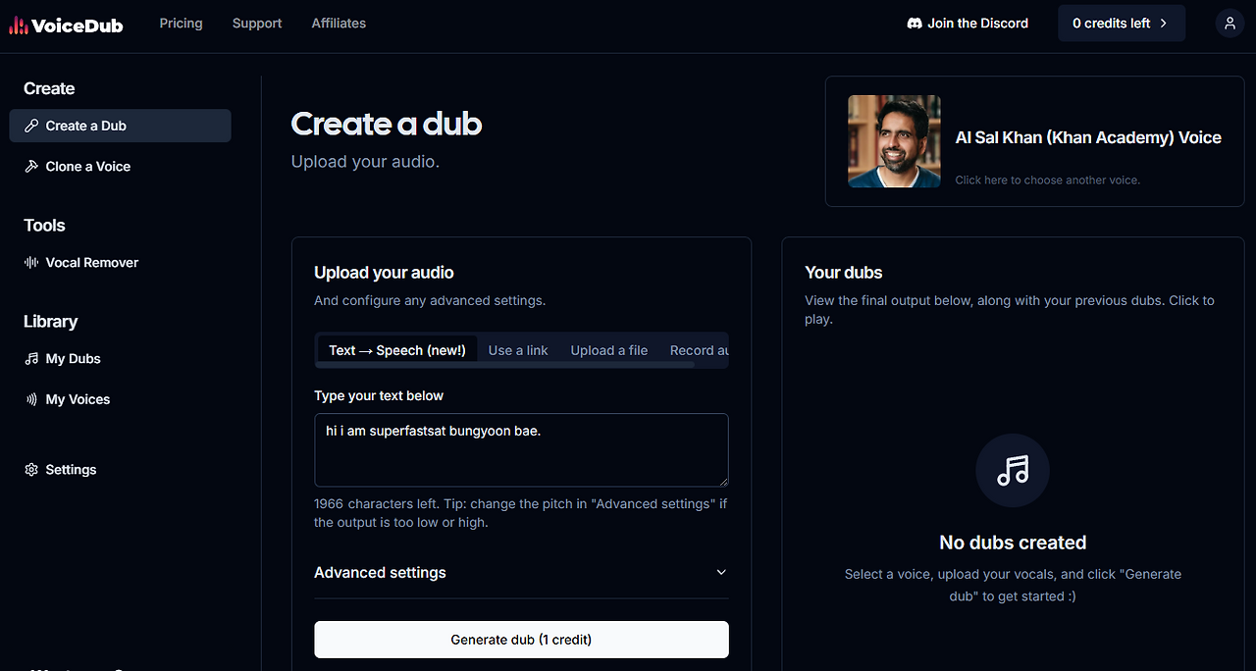Image resolution: width=1256 pixels, height=671 pixels.
Task: Switch to Record audio tab
Action: click(x=699, y=350)
